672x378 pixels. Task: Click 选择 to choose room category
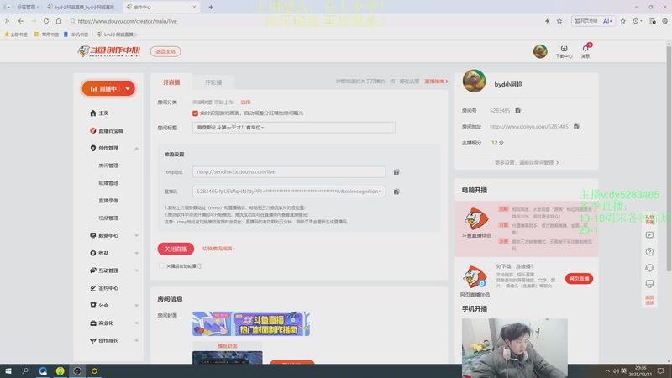pyautogui.click(x=245, y=102)
